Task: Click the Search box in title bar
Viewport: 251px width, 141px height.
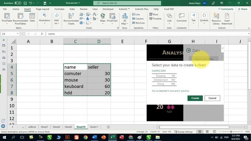Action: coord(127,3)
